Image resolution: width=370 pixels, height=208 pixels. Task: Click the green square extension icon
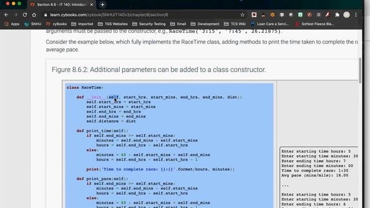[x=300, y=14]
